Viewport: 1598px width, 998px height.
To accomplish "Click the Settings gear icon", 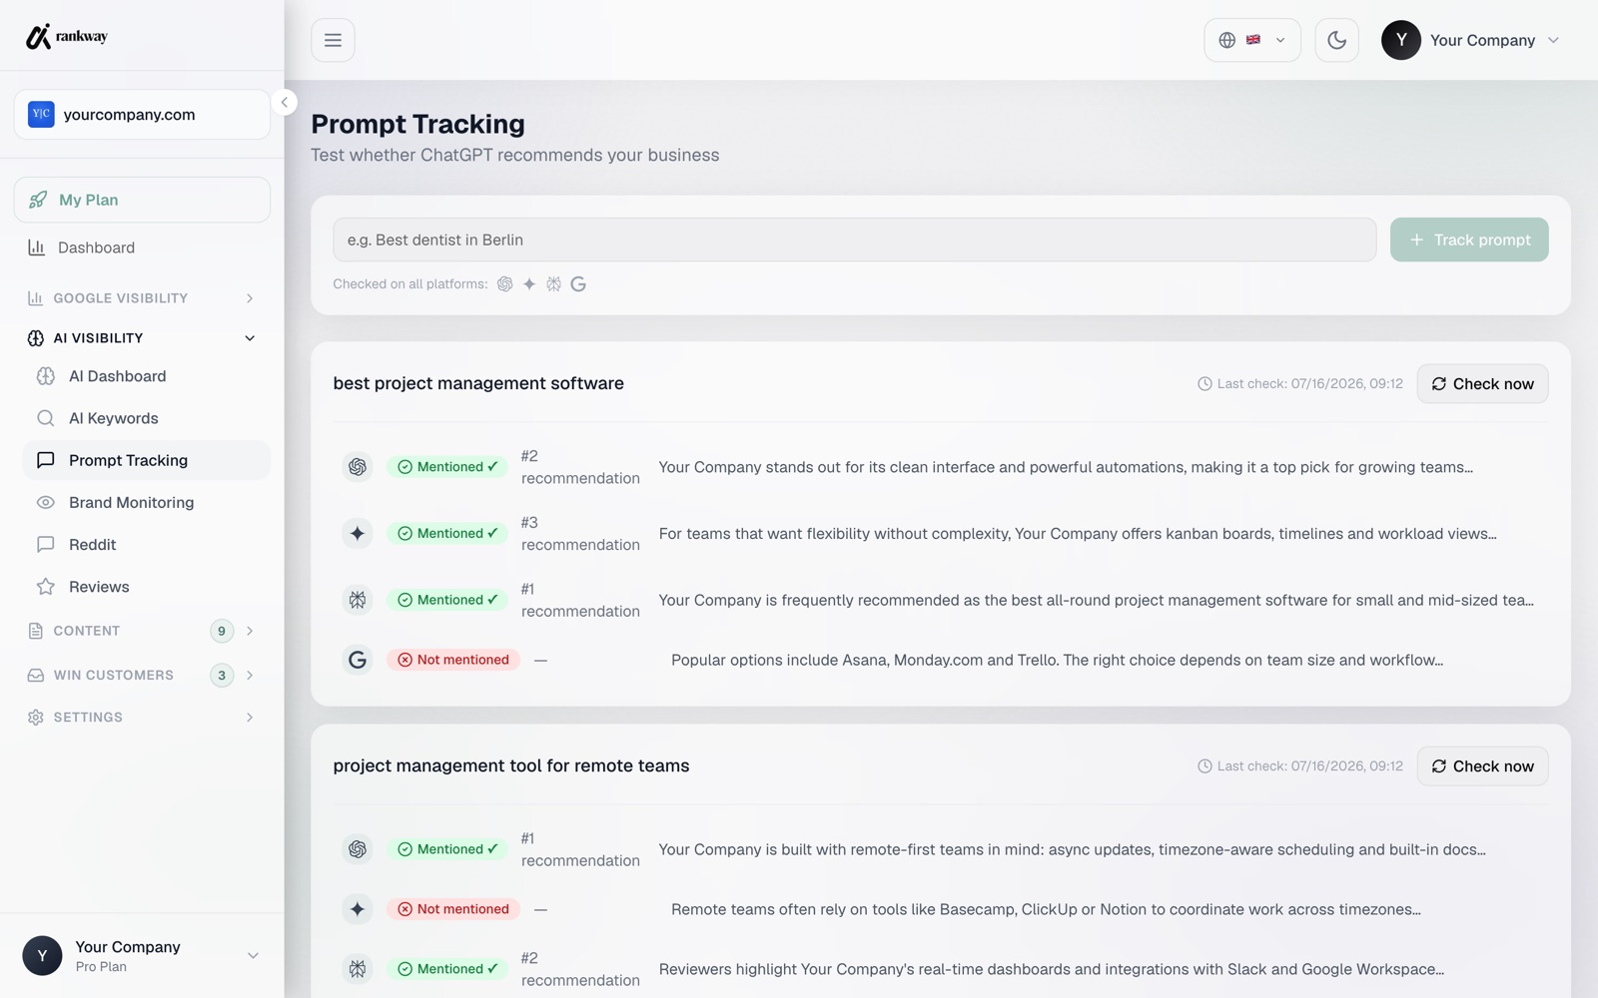I will pyautogui.click(x=36, y=718).
